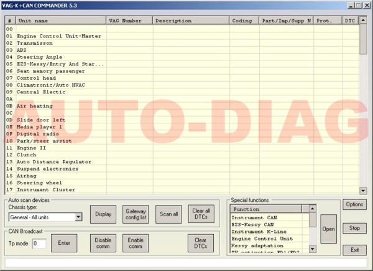Select the Digital radio row

(x=182, y=134)
